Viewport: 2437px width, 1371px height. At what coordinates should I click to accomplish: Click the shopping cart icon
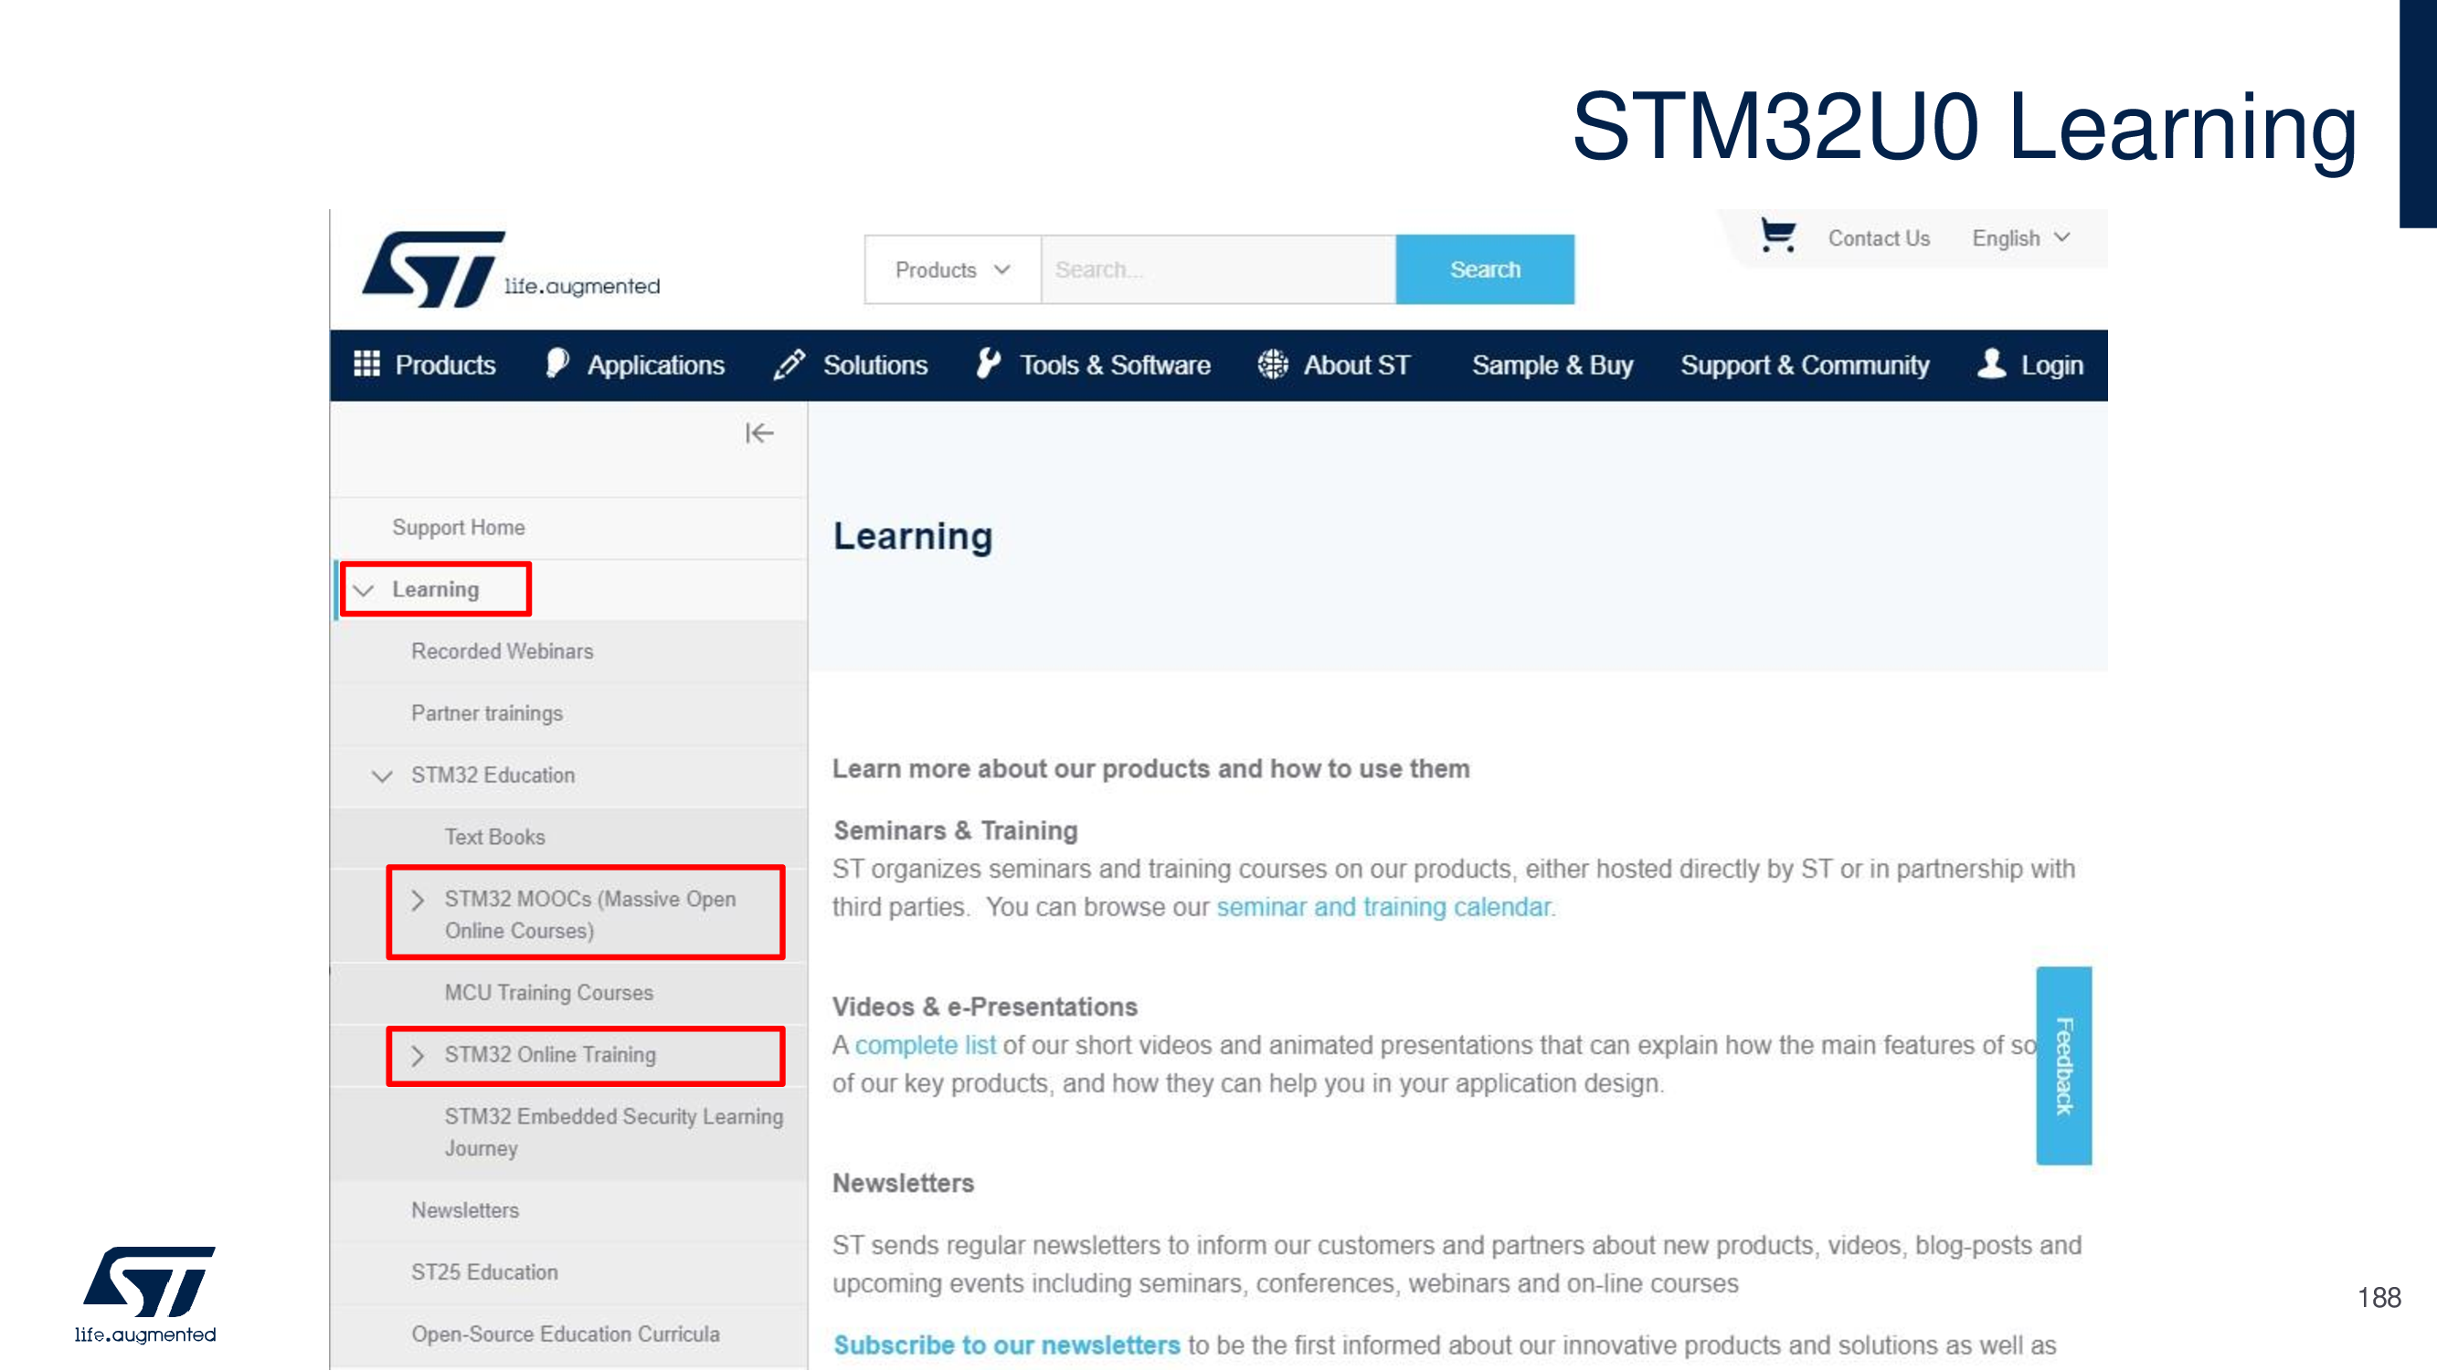1776,236
